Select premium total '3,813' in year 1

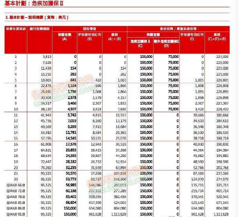click(x=47, y=57)
